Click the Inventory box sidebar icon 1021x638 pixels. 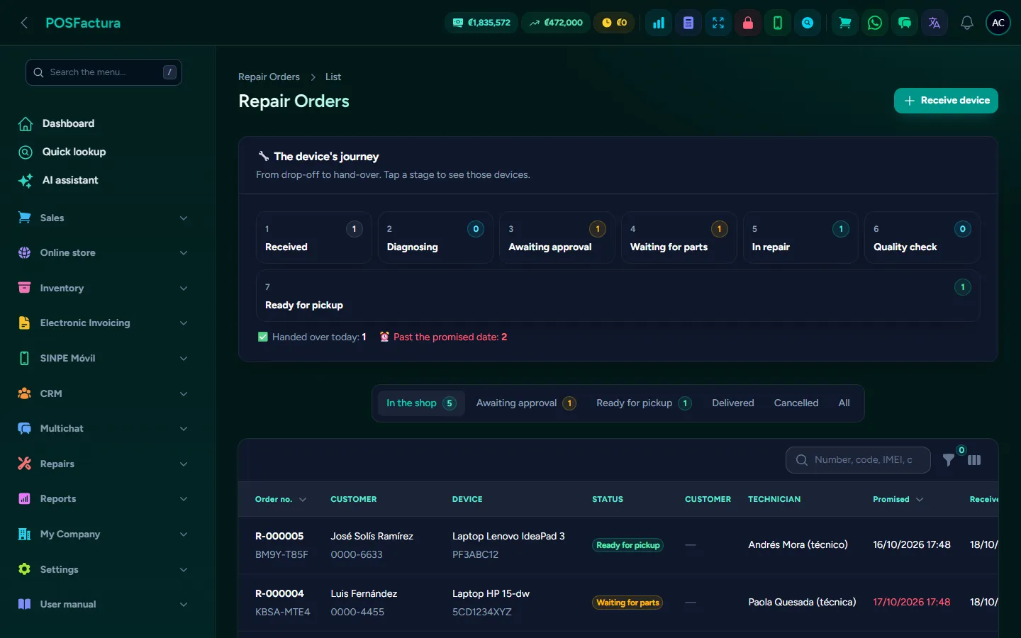pyautogui.click(x=24, y=288)
